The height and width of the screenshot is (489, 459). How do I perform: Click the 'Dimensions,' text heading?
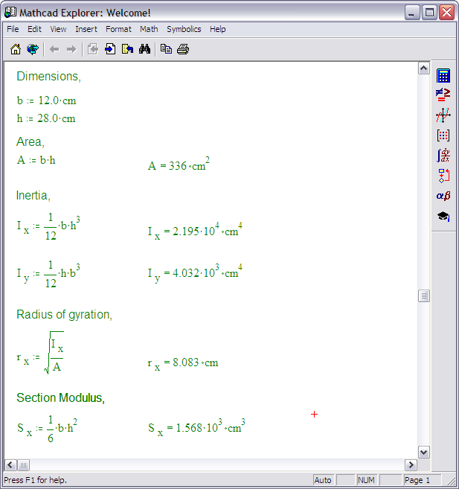[x=48, y=77]
